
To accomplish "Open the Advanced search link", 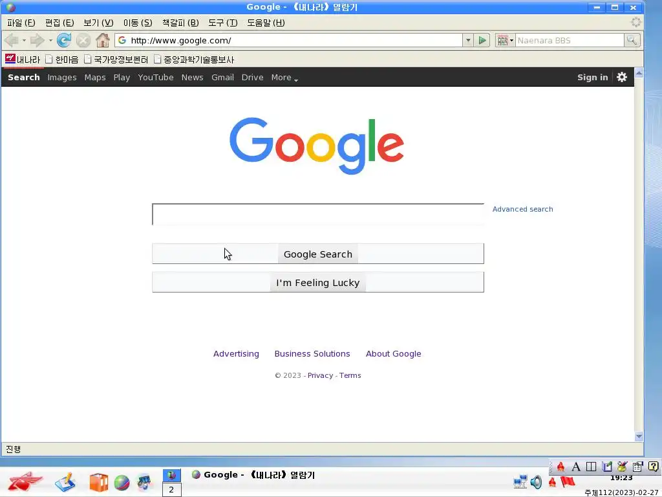I will coord(522,209).
